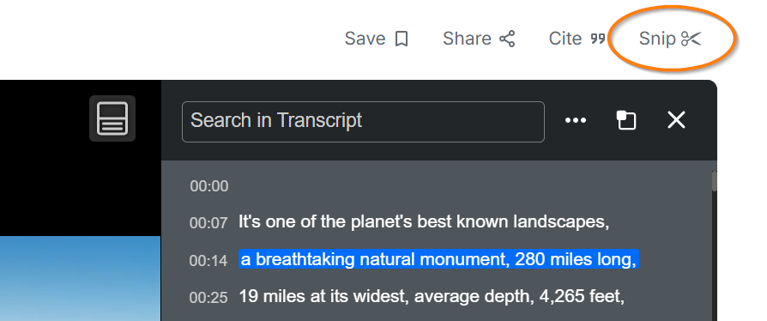Click the Snip scissors icon
Image resolution: width=767 pixels, height=321 pixels.
[692, 39]
